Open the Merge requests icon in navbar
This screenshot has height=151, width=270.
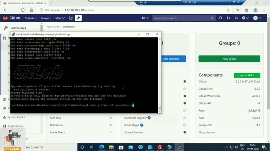(x=229, y=18)
